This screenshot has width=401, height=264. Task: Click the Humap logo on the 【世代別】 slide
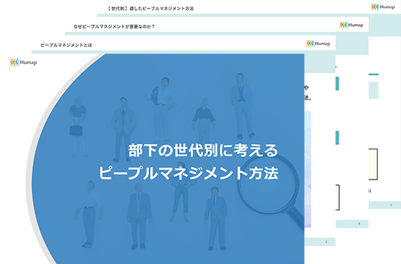coord(383,7)
